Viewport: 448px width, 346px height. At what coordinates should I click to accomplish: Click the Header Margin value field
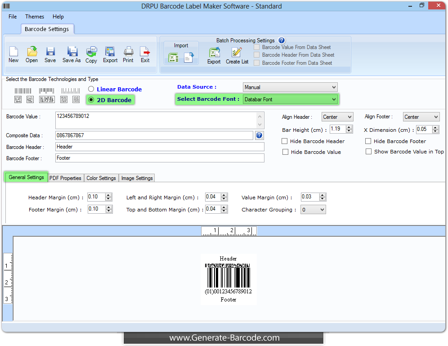[96, 197]
